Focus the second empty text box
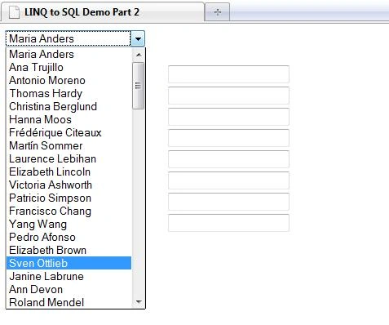389x325 pixels. (x=228, y=96)
